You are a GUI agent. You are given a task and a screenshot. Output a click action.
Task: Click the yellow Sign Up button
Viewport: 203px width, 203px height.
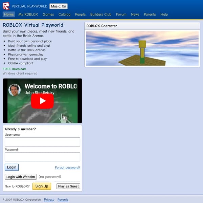tap(42, 186)
